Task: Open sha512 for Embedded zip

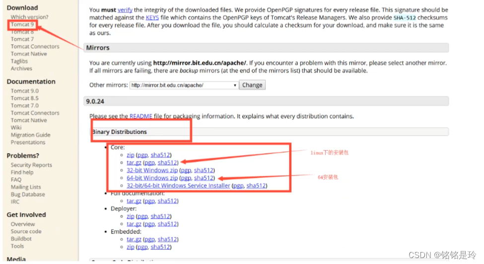Action: point(160,247)
